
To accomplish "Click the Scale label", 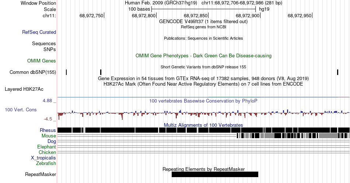I will click(50, 9).
